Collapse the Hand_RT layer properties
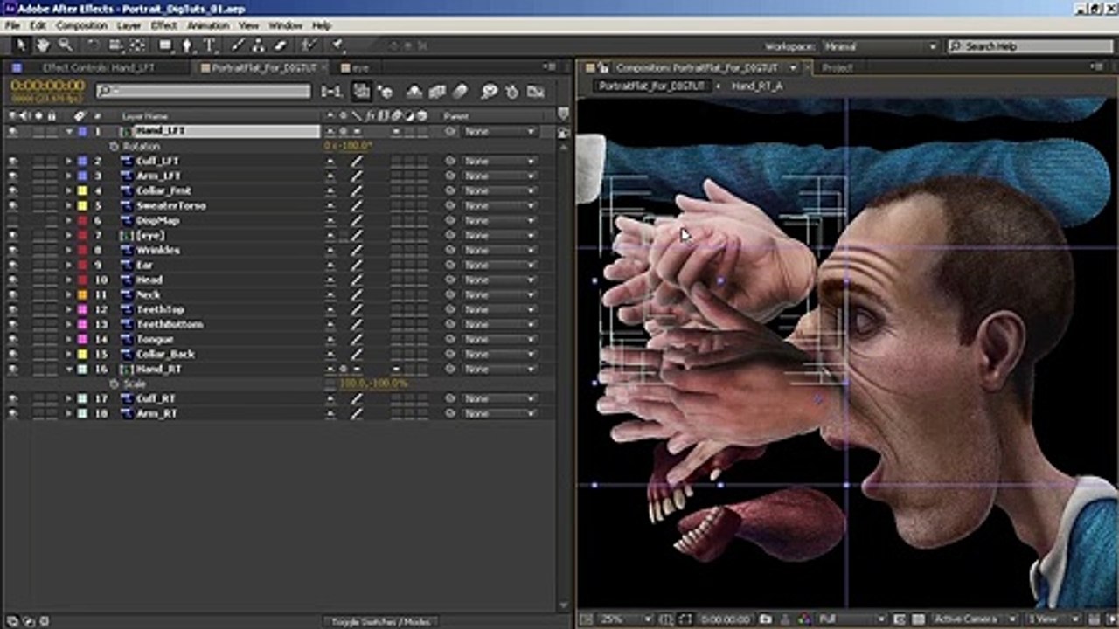 click(x=69, y=369)
